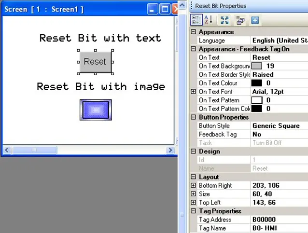308x233 pixels.
Task: Change Button Style value Generic Square
Action: pos(280,125)
